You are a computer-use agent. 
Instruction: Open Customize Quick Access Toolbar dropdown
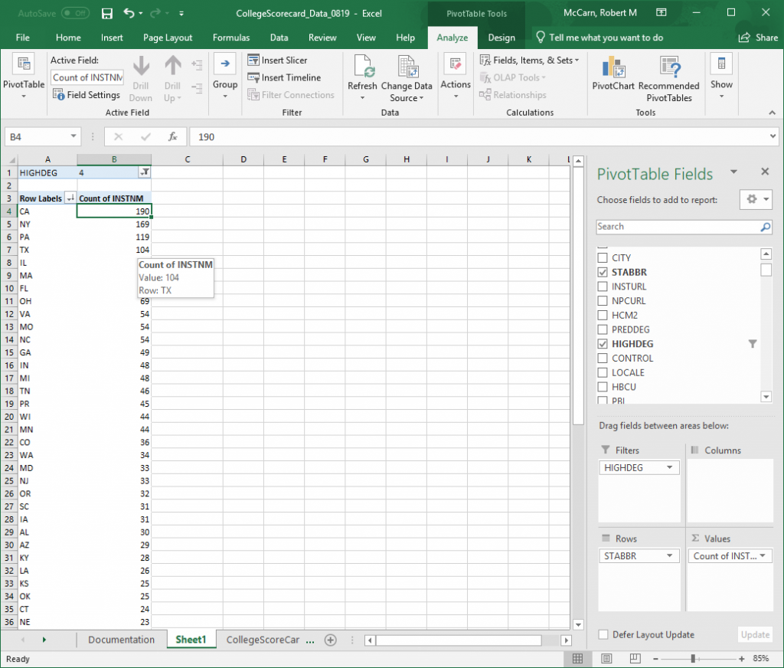181,14
